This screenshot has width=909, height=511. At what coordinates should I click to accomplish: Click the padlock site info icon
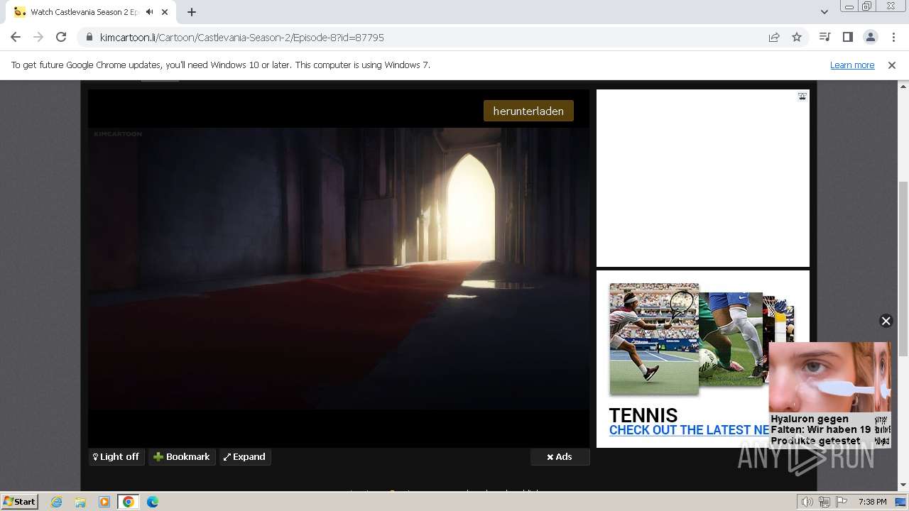point(89,37)
